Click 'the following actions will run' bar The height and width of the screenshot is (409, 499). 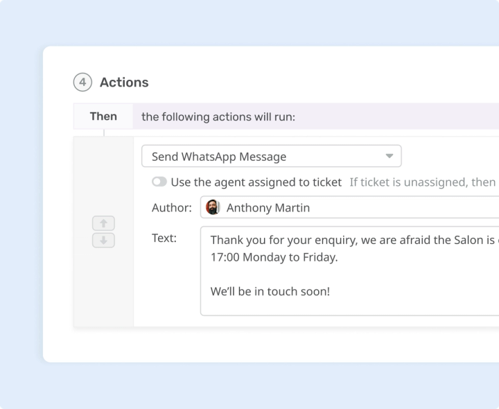(316, 116)
